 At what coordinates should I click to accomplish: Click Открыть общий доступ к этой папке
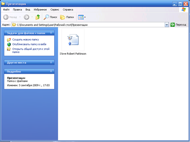click(31, 51)
